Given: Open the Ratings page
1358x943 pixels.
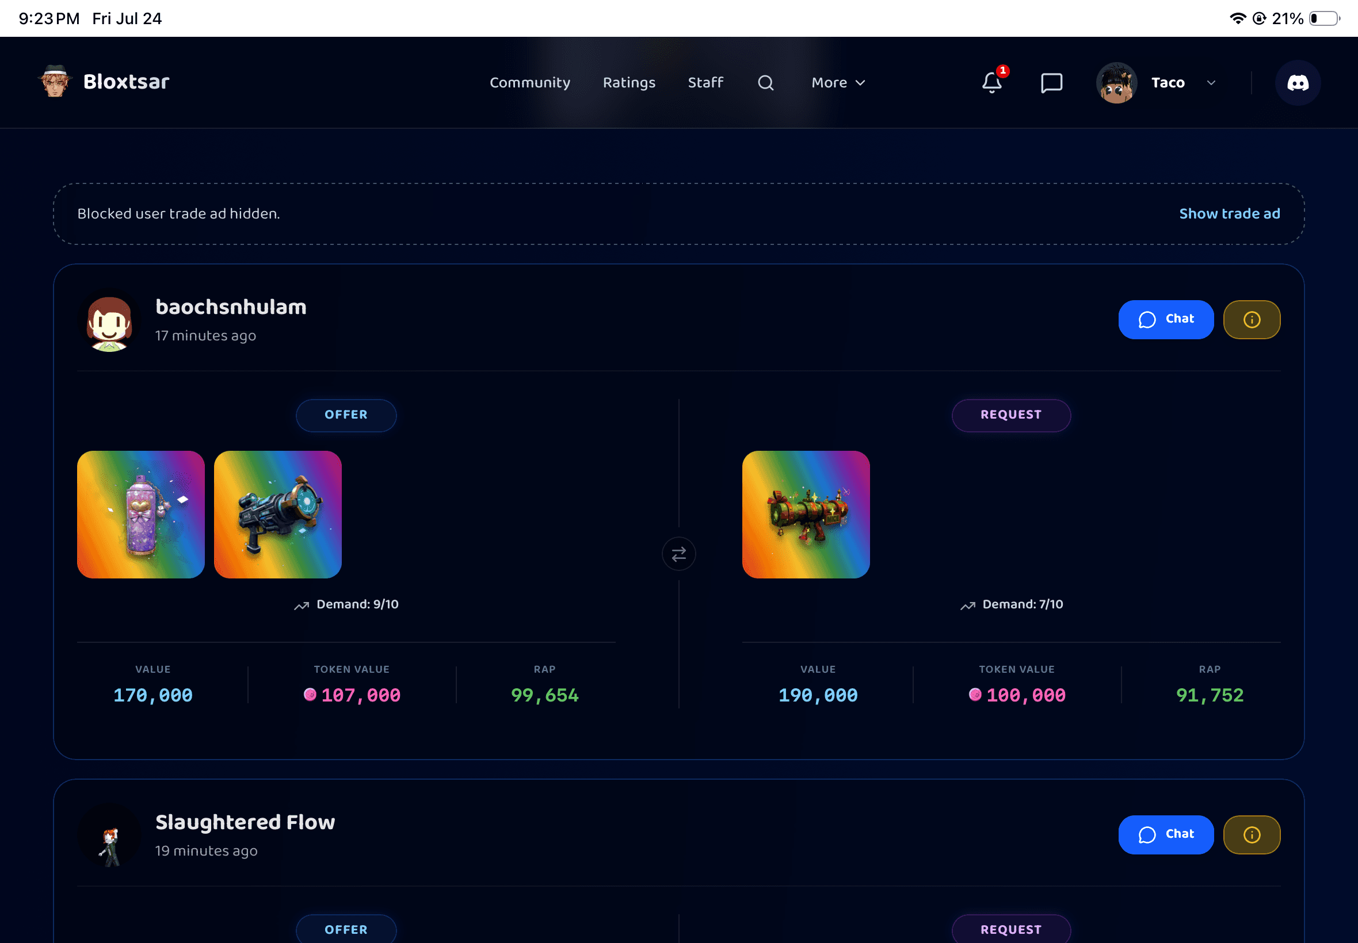Looking at the screenshot, I should pyautogui.click(x=629, y=83).
